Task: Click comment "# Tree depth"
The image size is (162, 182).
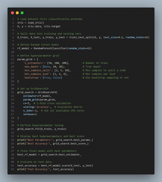Action: 92,67
